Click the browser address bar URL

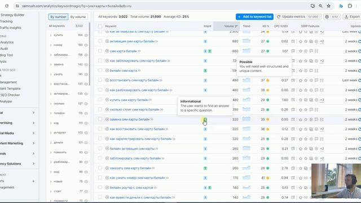coord(77,6)
